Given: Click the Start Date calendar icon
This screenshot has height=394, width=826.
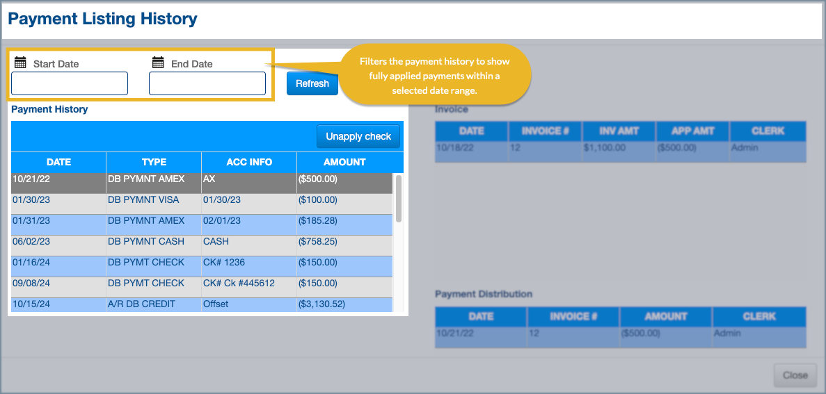Looking at the screenshot, I should point(20,63).
